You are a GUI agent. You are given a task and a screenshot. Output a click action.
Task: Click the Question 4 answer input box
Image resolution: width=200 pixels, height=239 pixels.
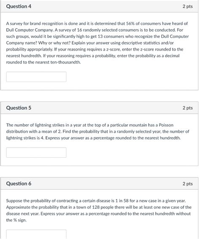tap(36, 77)
